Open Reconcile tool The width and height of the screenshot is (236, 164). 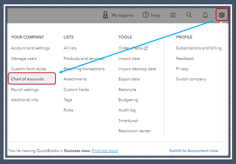click(x=127, y=89)
